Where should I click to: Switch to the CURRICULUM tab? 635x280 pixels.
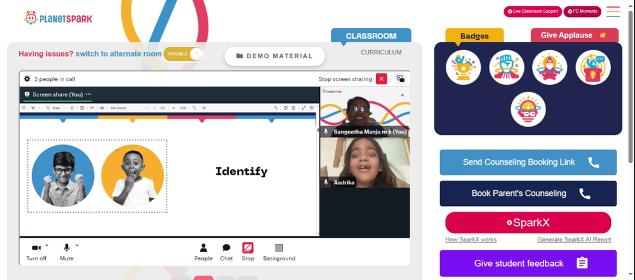click(x=381, y=53)
